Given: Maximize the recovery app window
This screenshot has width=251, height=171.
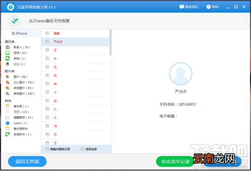Looking at the screenshot, I should click(236, 7).
